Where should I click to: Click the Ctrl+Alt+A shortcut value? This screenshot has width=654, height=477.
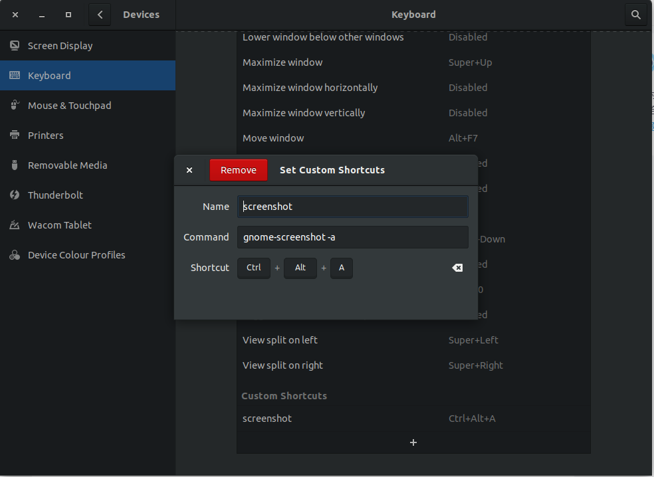pos(472,419)
